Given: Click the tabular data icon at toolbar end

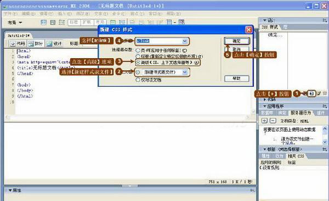Looking at the screenshot, I should tap(181, 22).
